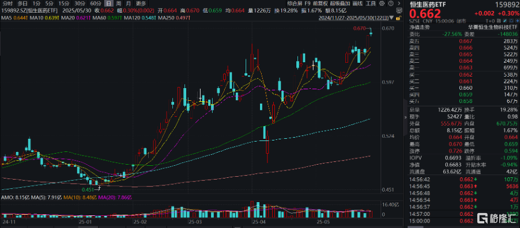Select the 5分 period tab
The width and height of the screenshot is (520, 228).
(49, 3)
